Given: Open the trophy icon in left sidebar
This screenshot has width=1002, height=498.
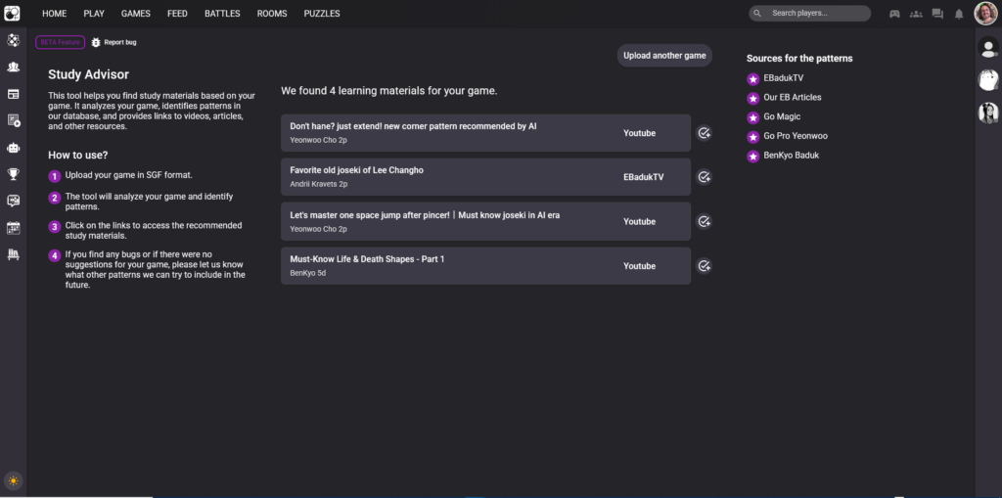Looking at the screenshot, I should pos(14,174).
